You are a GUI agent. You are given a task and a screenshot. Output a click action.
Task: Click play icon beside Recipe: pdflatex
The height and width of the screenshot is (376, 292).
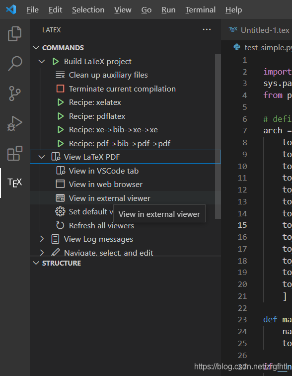61,116
